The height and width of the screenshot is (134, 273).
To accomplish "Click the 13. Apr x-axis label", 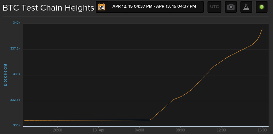I will click(x=98, y=130).
